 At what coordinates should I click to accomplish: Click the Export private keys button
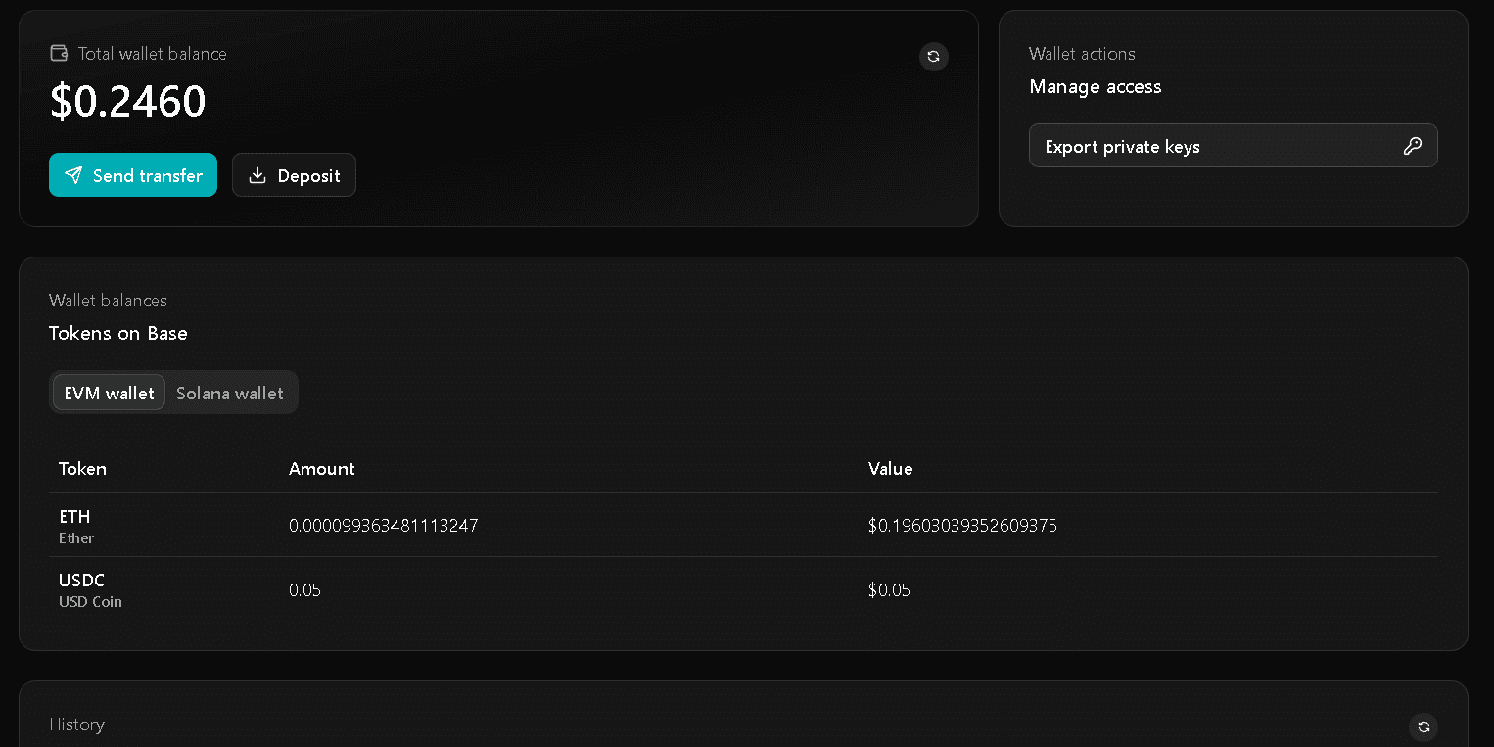[1233, 145]
